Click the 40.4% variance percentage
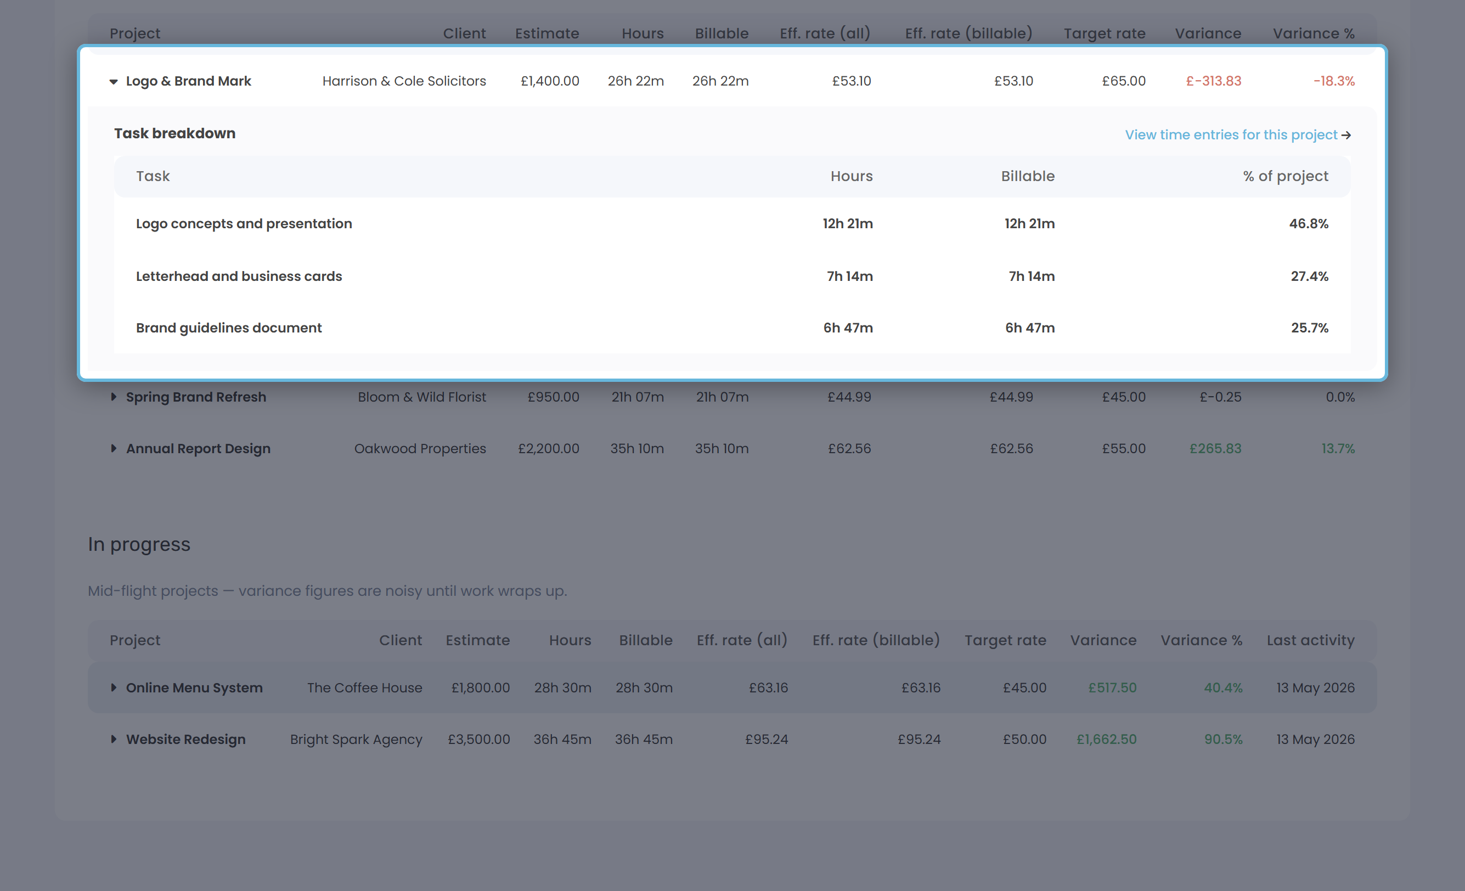The image size is (1465, 891). click(x=1223, y=687)
